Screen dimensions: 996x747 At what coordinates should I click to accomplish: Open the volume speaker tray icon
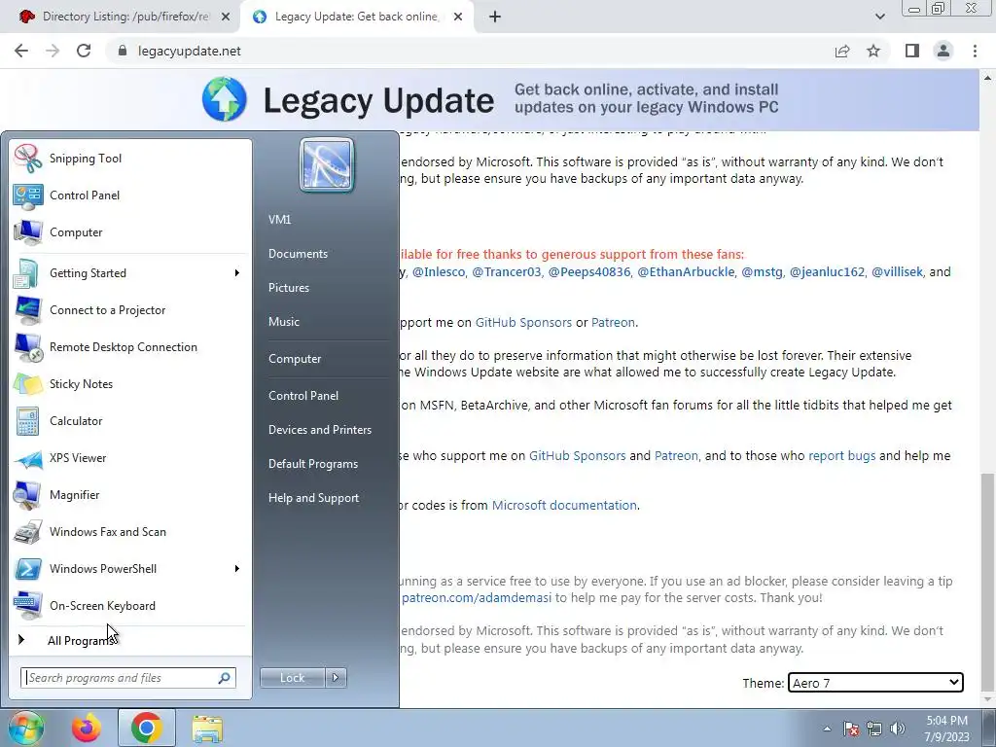pos(898,728)
